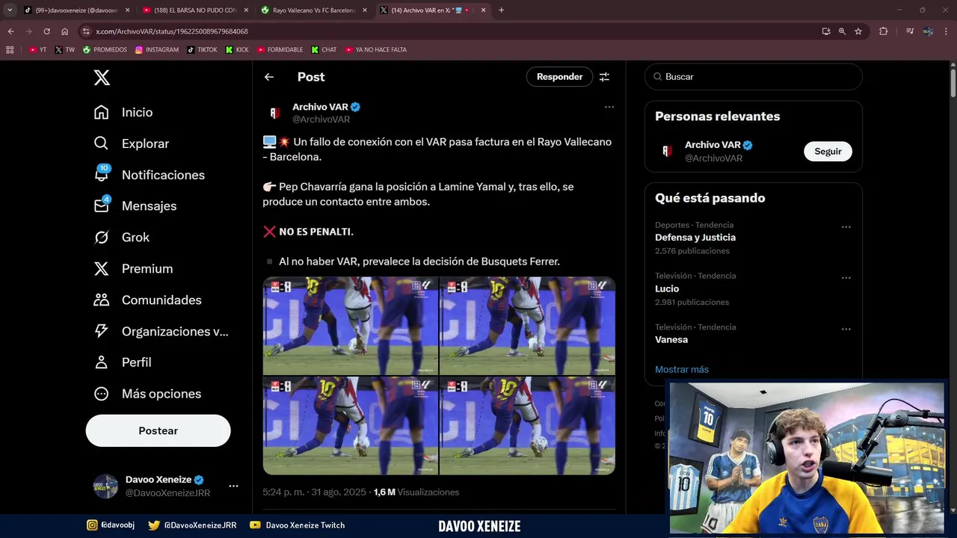Open Premium from the sidebar
Screen dimensions: 957x538
[133, 268]
